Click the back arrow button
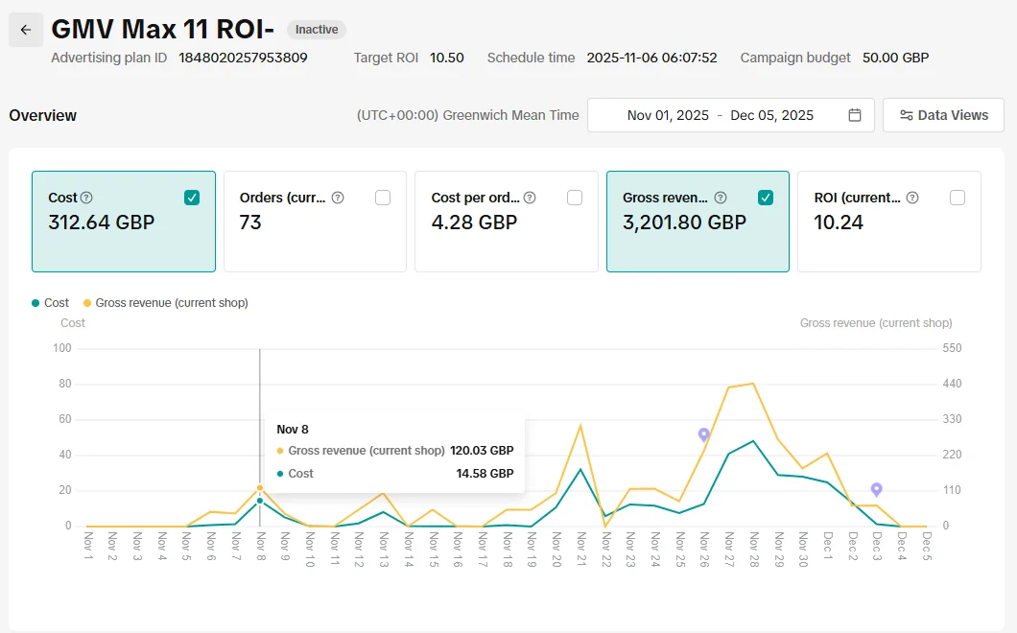The width and height of the screenshot is (1017, 633). tap(26, 30)
